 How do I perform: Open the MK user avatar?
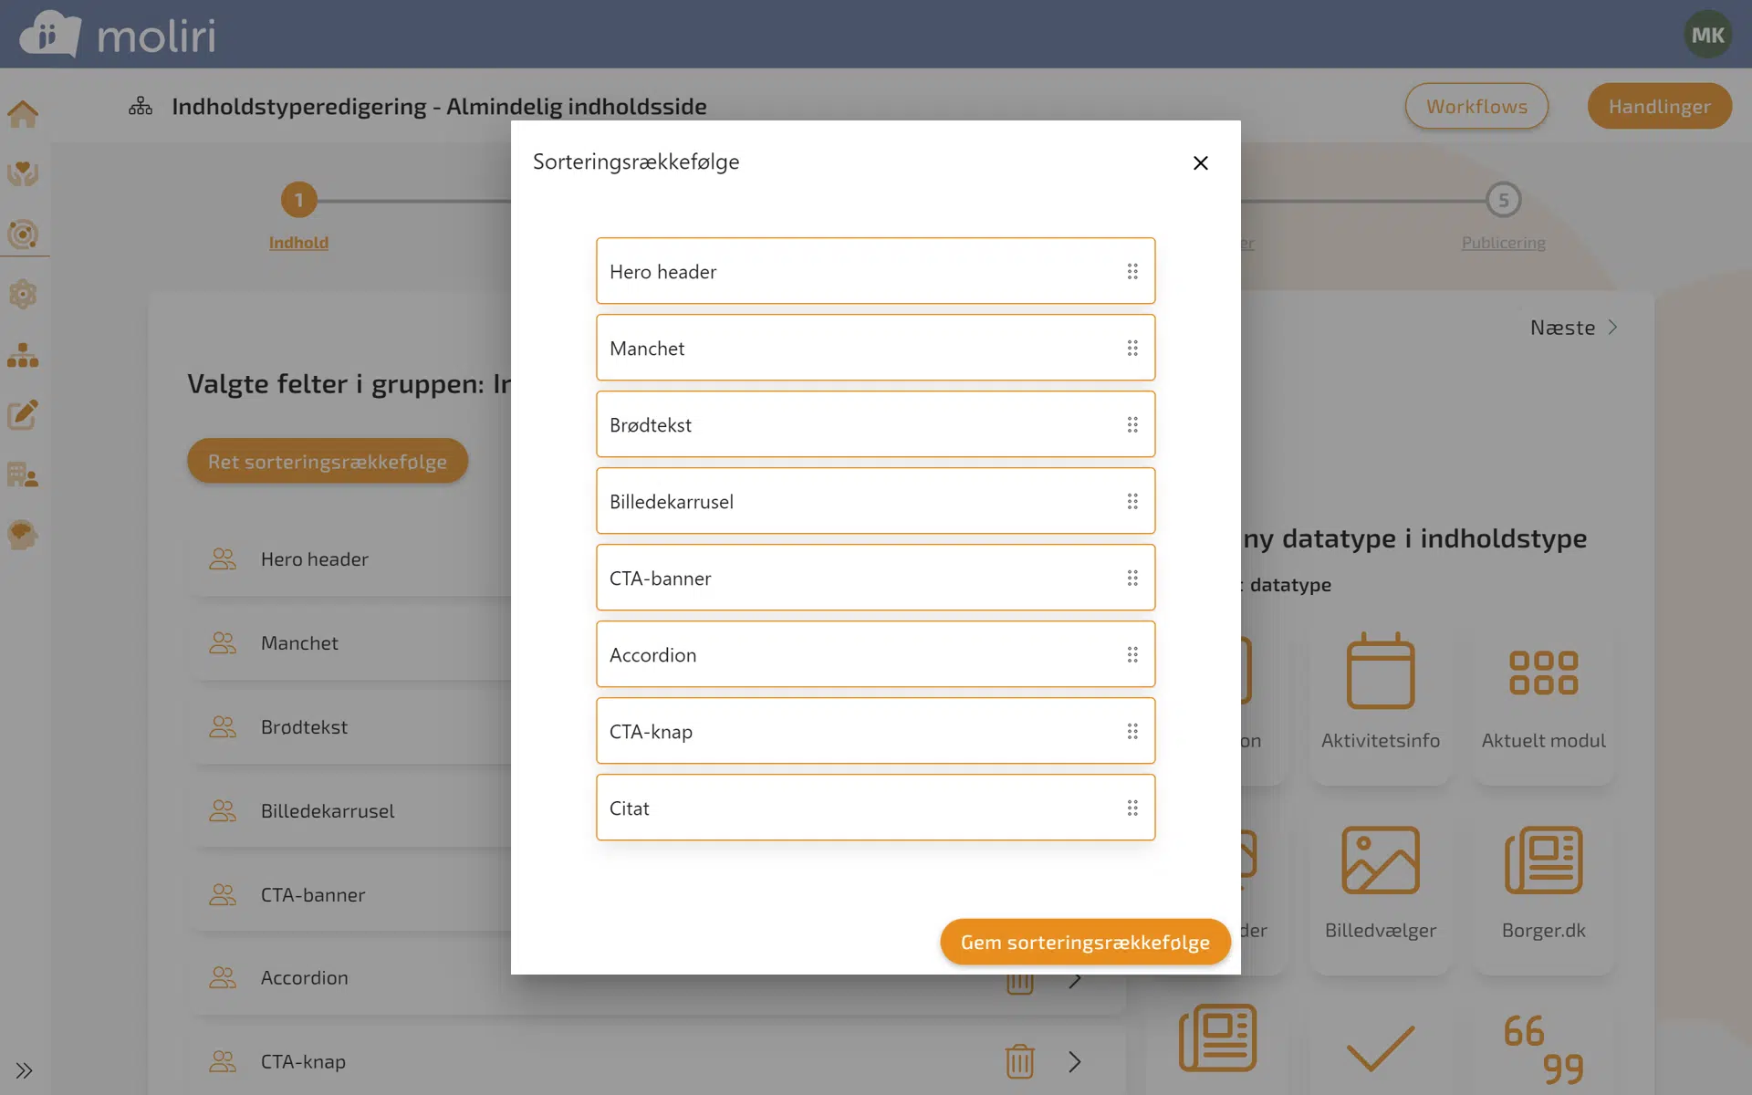pyautogui.click(x=1706, y=35)
